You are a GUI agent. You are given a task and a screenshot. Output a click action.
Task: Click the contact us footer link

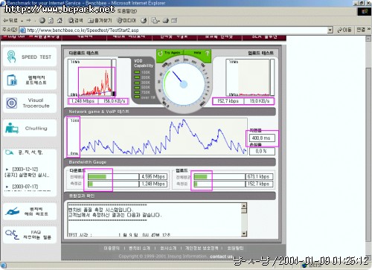click(x=221, y=257)
